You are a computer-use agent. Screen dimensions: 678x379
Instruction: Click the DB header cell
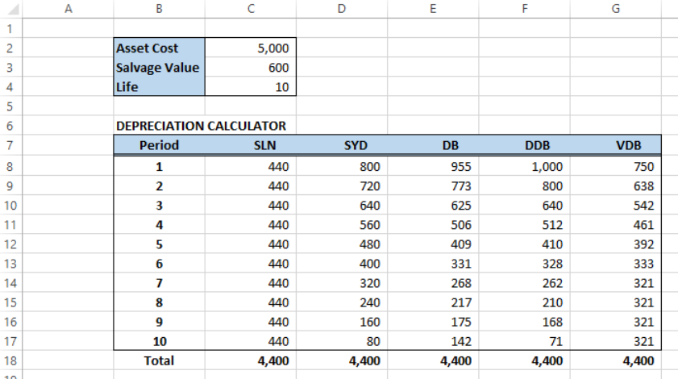pos(433,145)
